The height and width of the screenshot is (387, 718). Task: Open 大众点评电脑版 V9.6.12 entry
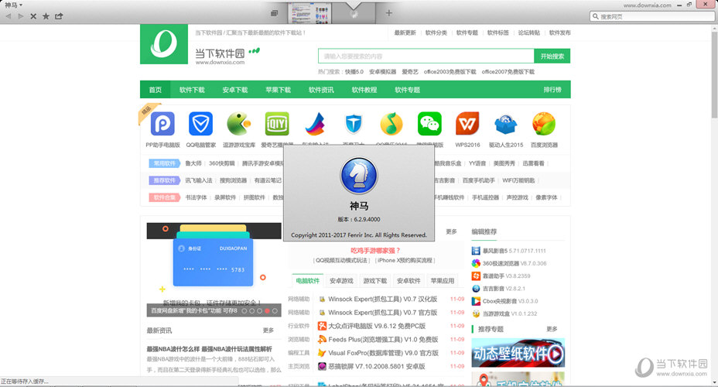point(377,326)
